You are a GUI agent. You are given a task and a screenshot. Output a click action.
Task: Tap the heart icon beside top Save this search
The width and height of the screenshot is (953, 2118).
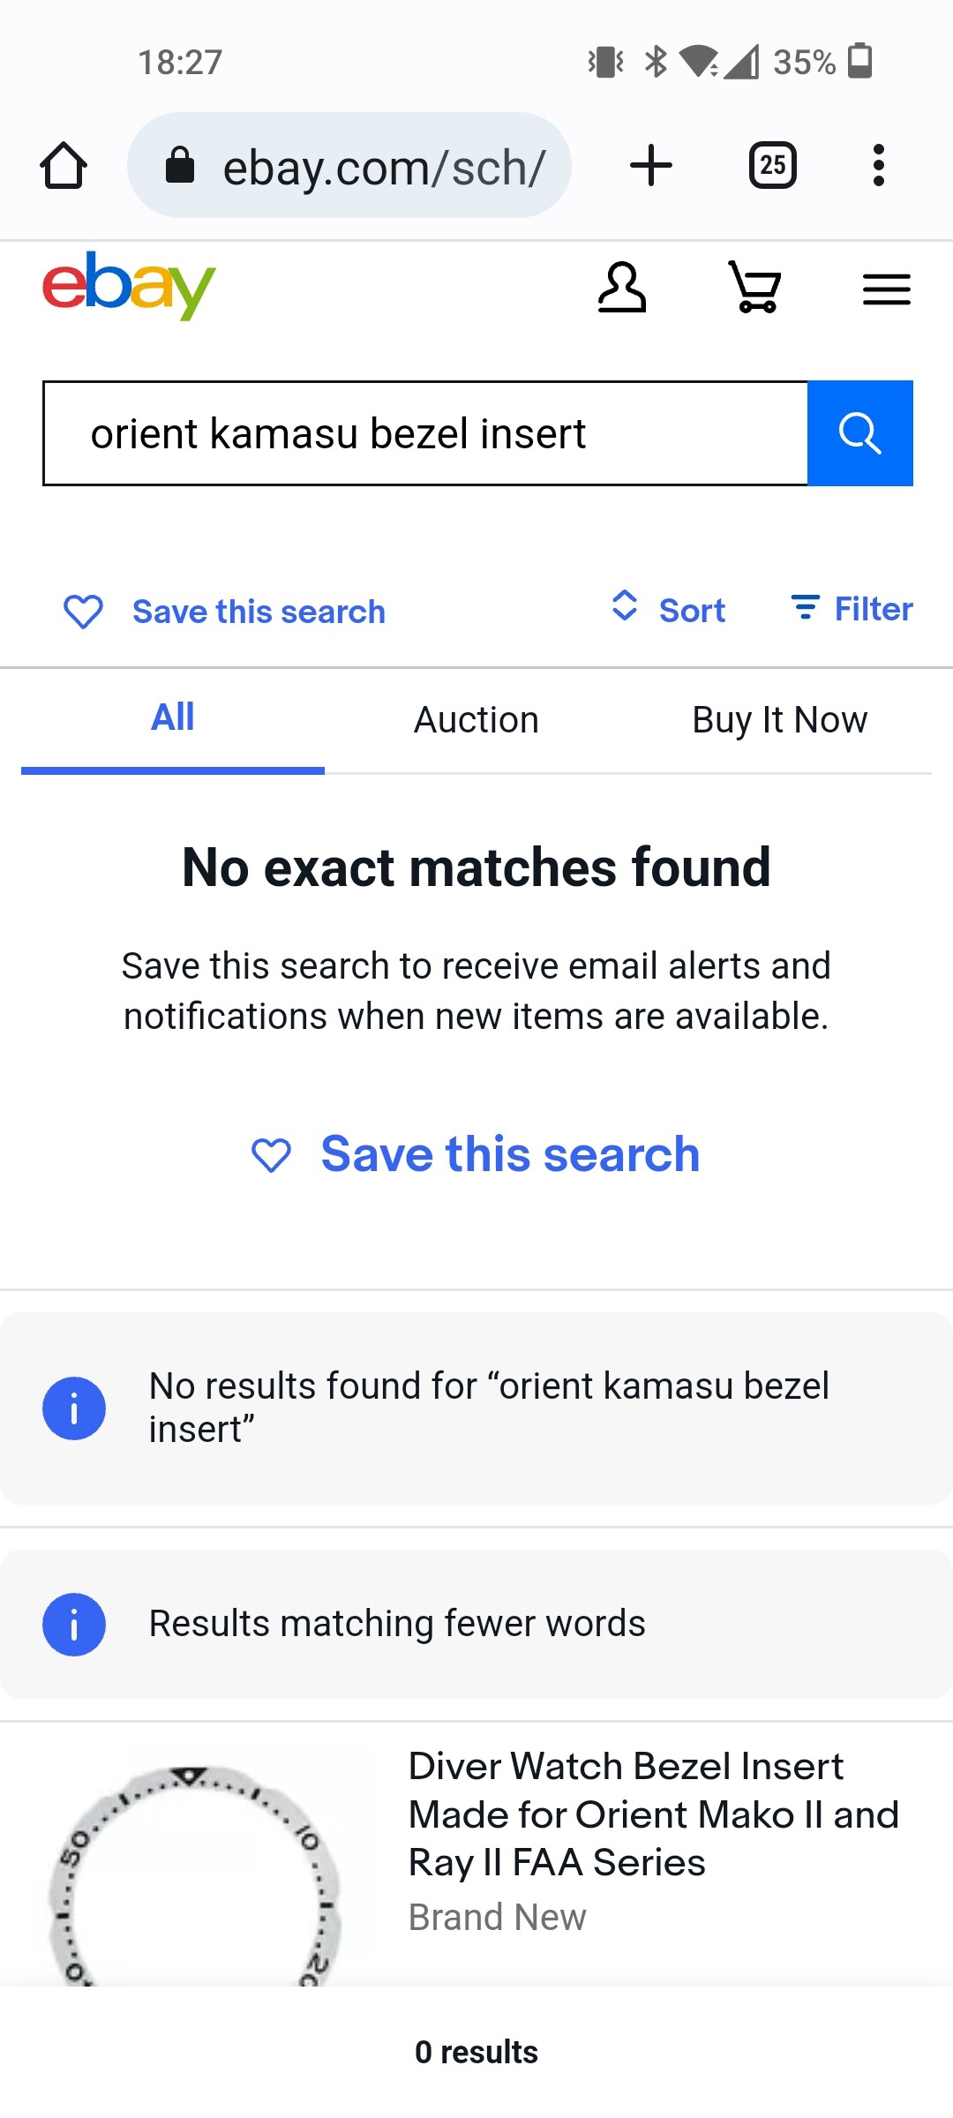84,611
